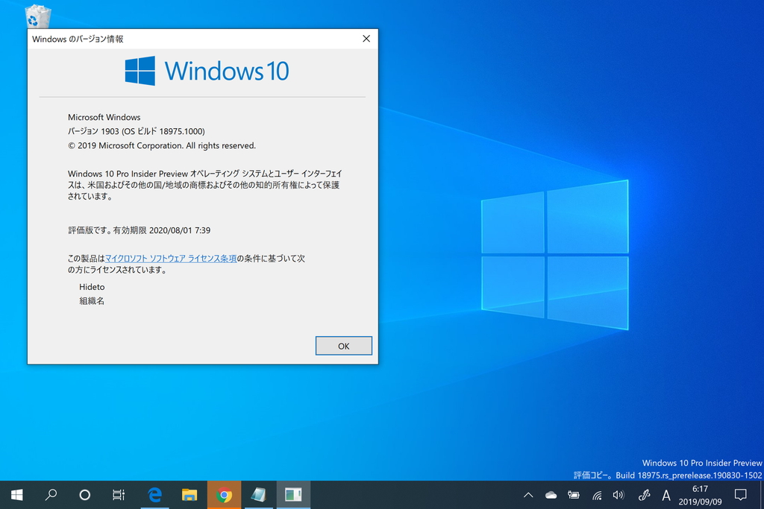Open the Start menu

[x=16, y=494]
